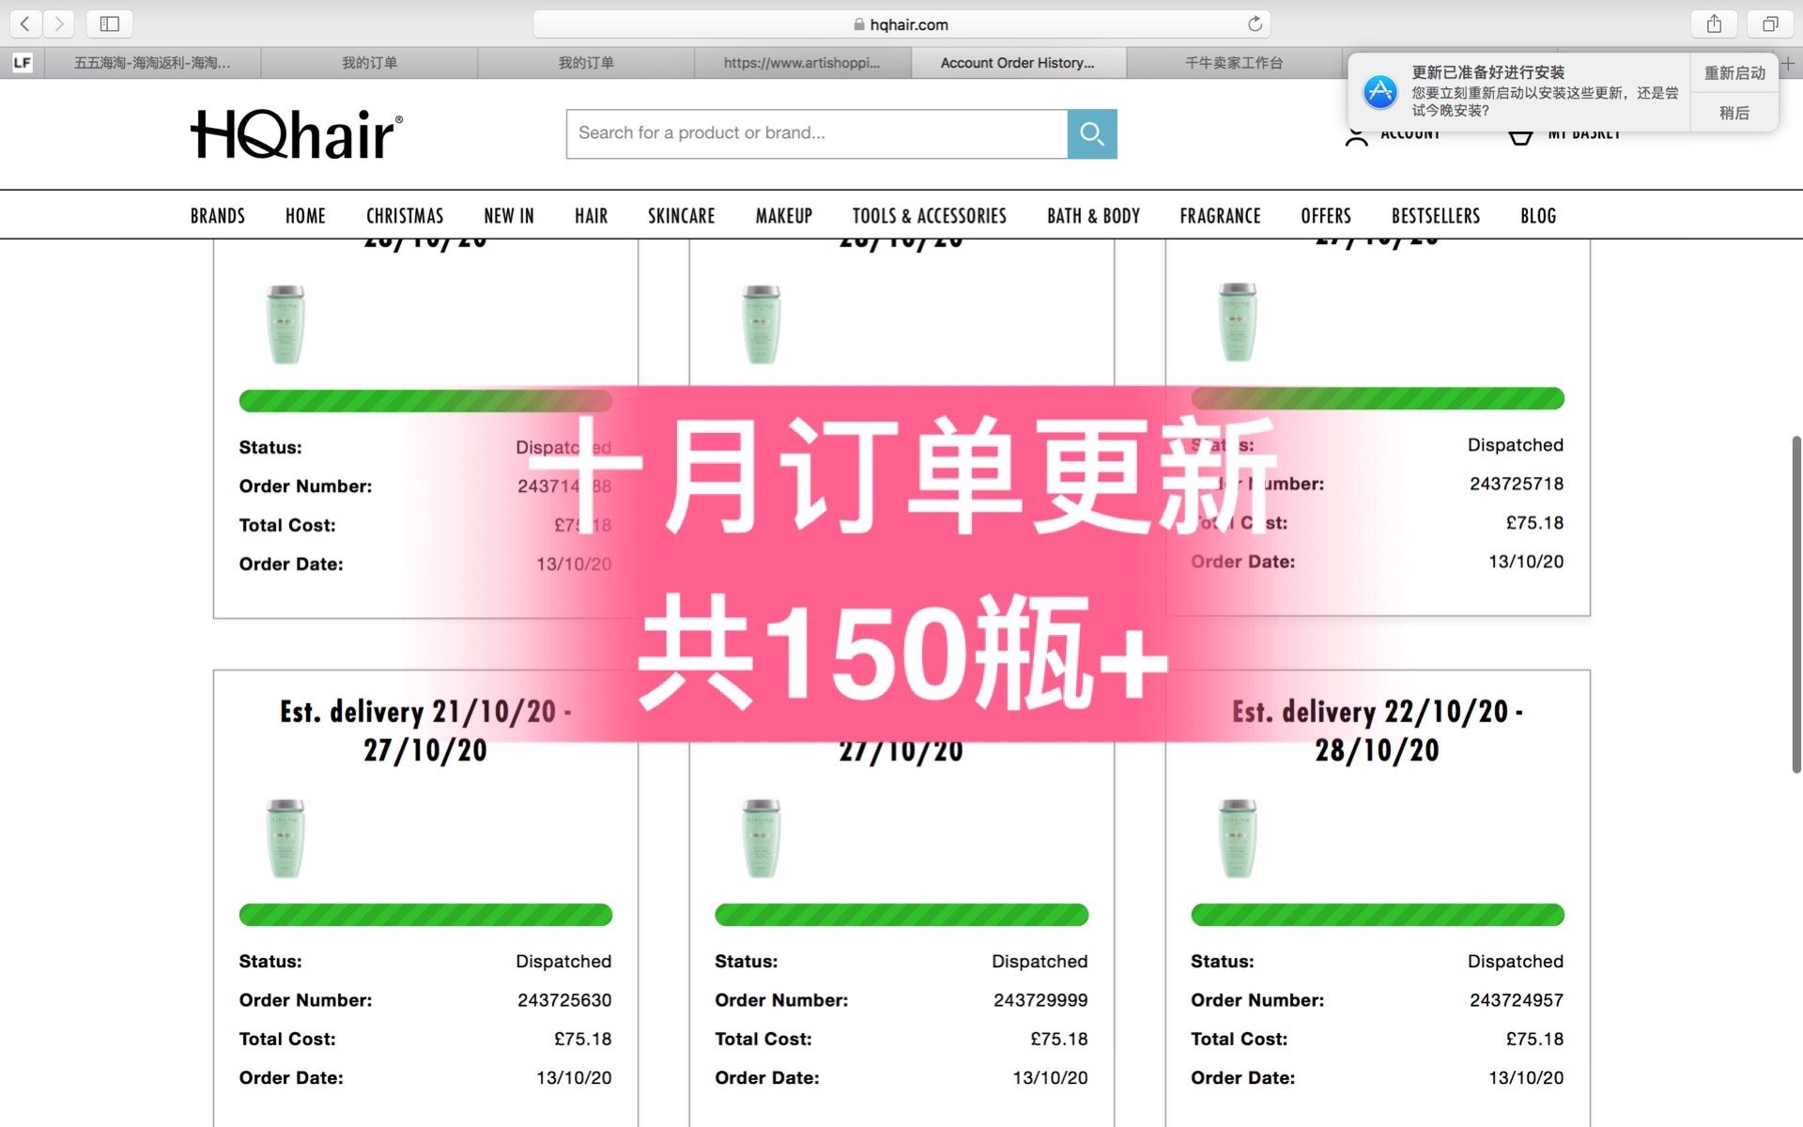This screenshot has height=1127, width=1803.
Task: Click the HQhair logo
Action: (x=297, y=134)
